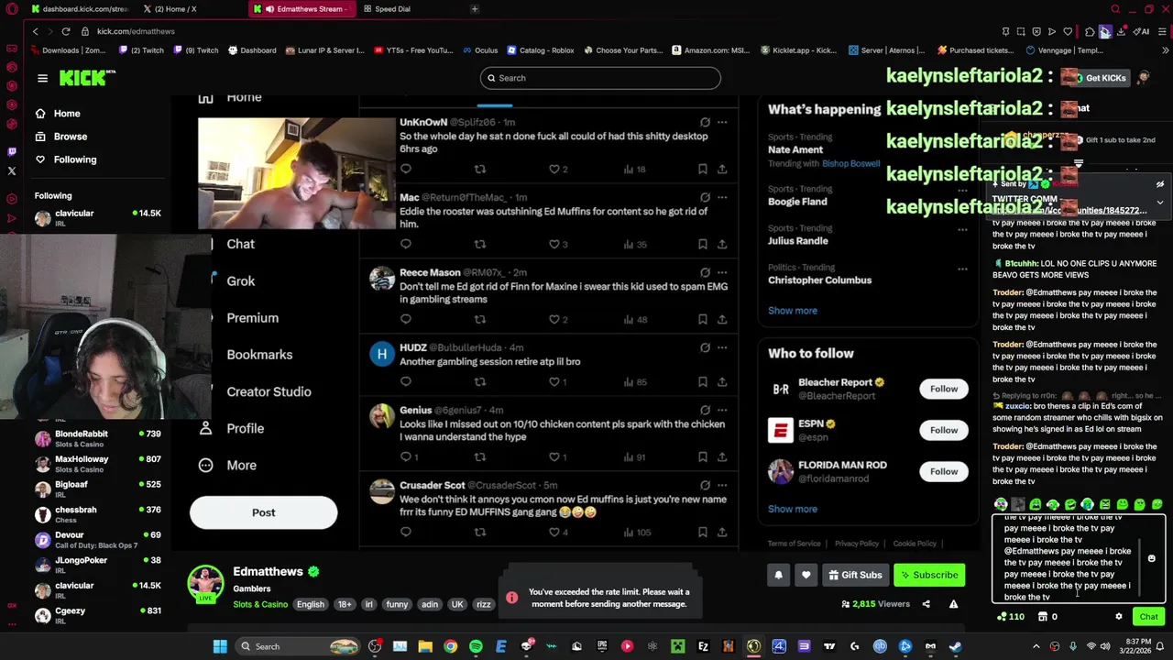The width and height of the screenshot is (1173, 660).
Task: Open BlondeRabbit channel in Following list
Action: pyautogui.click(x=98, y=439)
